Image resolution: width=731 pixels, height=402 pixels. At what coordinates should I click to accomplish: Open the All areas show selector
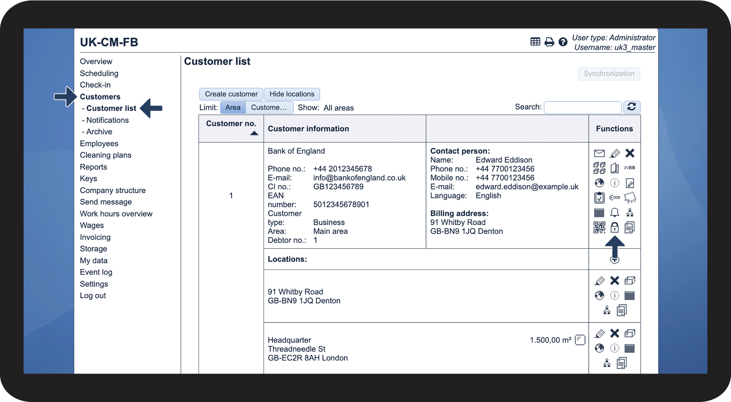(x=338, y=108)
